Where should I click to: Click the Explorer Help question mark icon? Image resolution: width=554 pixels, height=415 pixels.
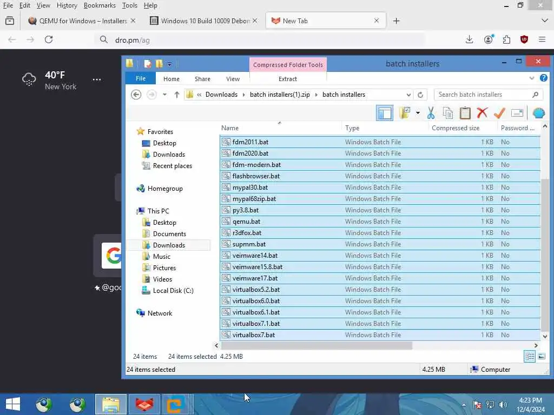click(x=544, y=78)
